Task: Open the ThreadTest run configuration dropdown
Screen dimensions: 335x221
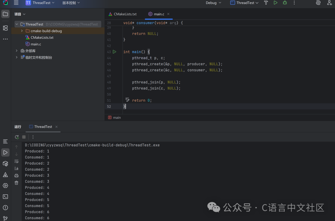Action: tap(244, 3)
